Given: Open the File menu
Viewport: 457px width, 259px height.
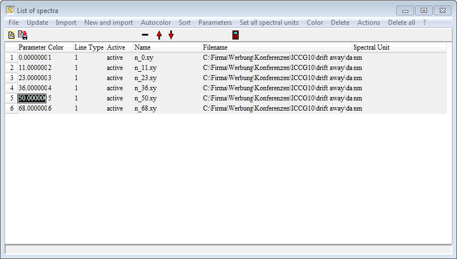Looking at the screenshot, I should (x=14, y=23).
